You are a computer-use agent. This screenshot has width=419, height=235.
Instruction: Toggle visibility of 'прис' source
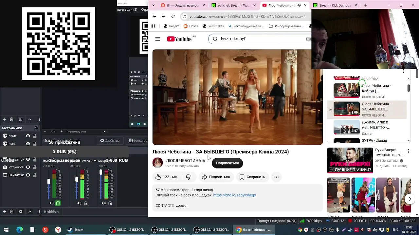click(28, 136)
